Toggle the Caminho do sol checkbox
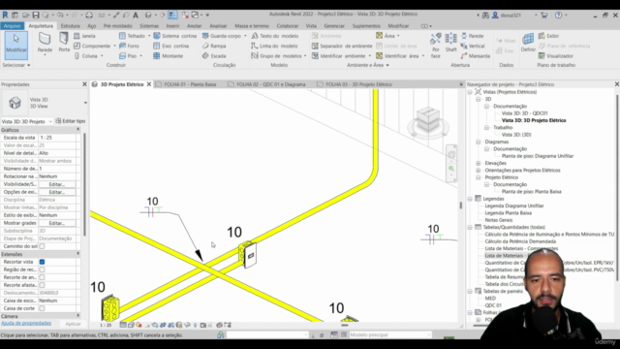620x349 pixels. [x=42, y=246]
